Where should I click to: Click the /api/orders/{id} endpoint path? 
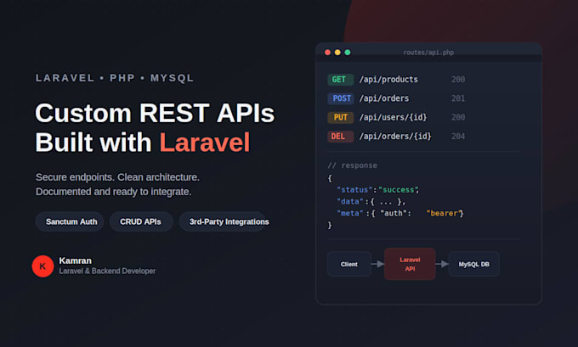395,137
